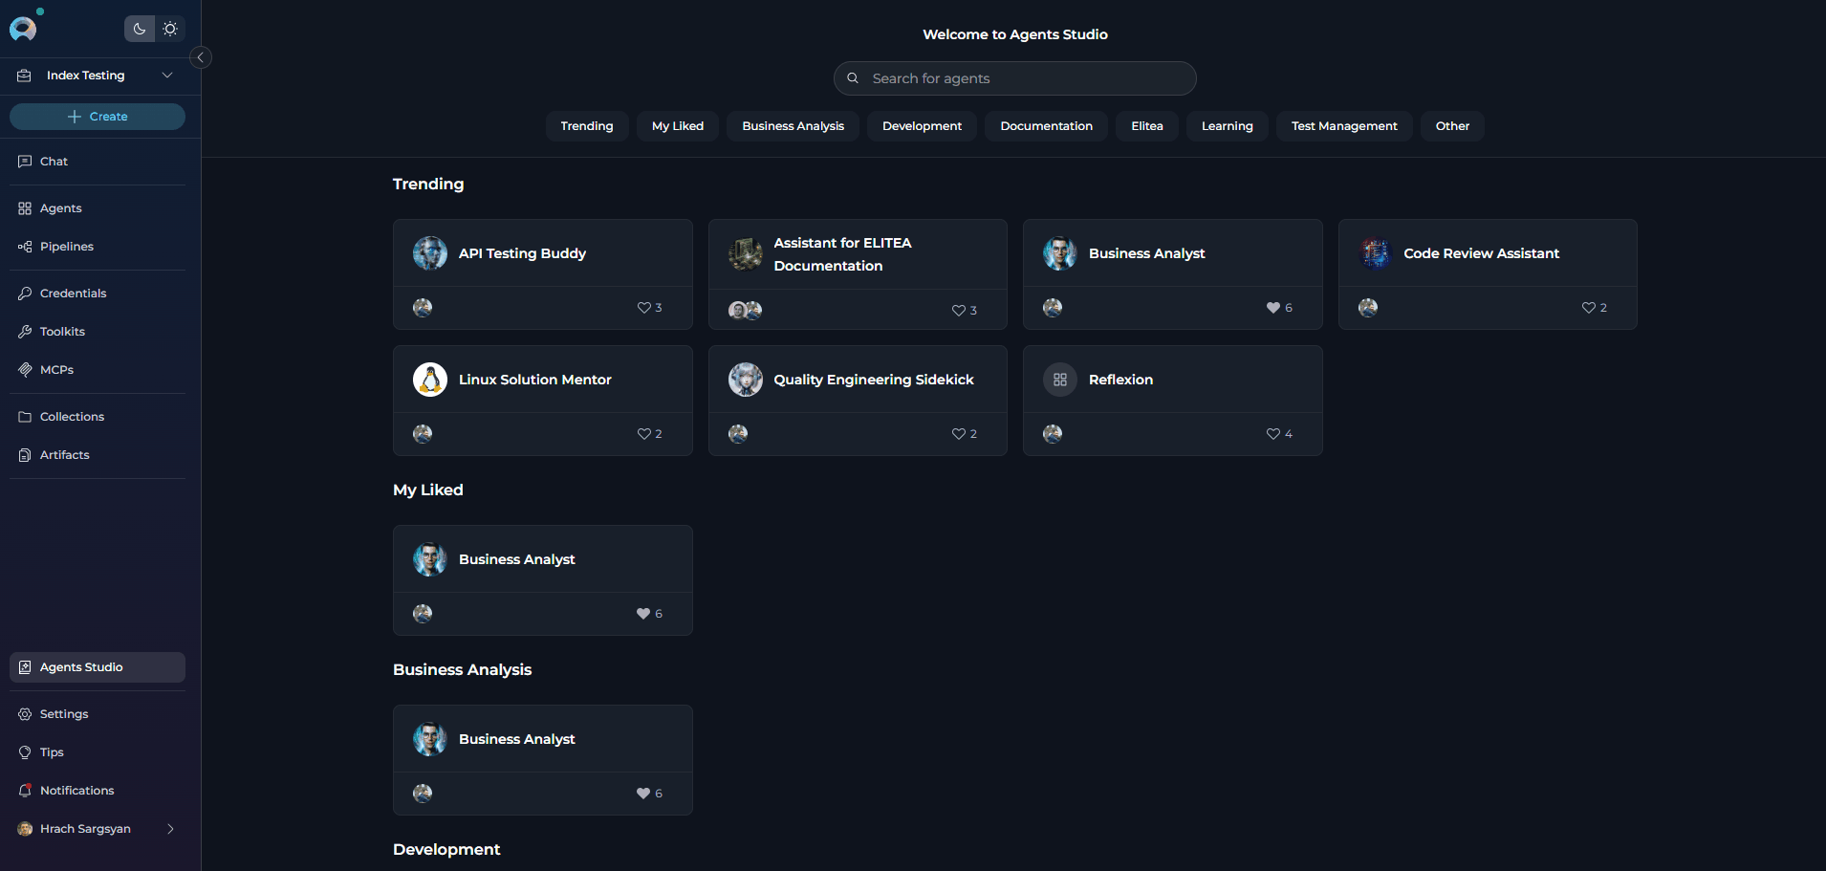Open the MCPs section

[56, 369]
